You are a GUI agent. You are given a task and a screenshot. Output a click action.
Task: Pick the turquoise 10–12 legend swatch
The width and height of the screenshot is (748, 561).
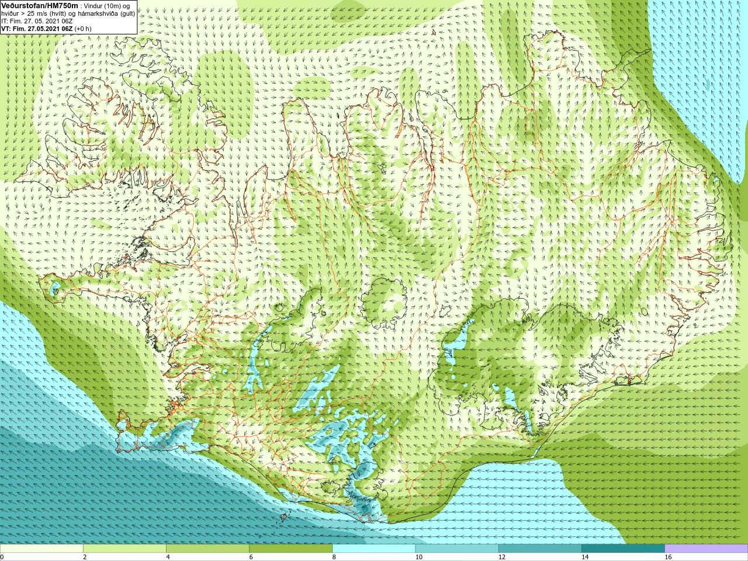456,549
